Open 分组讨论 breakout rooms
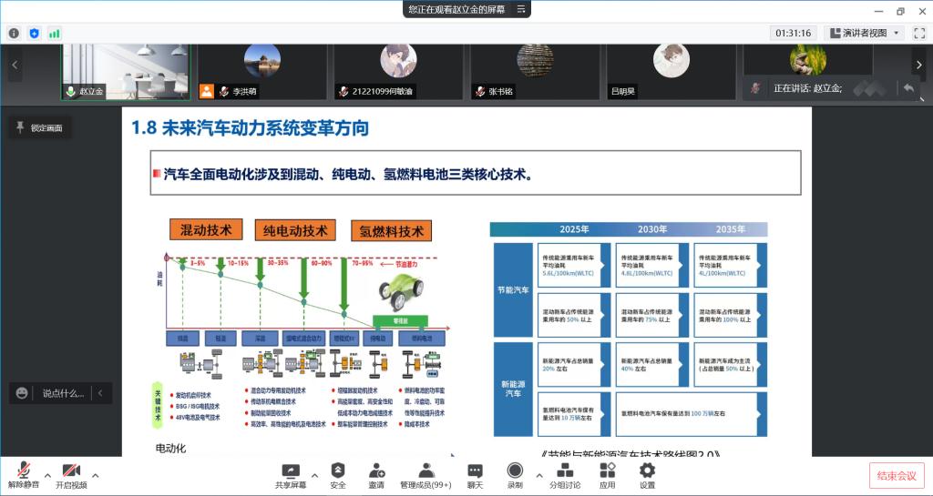The width and height of the screenshot is (933, 496). [x=565, y=476]
